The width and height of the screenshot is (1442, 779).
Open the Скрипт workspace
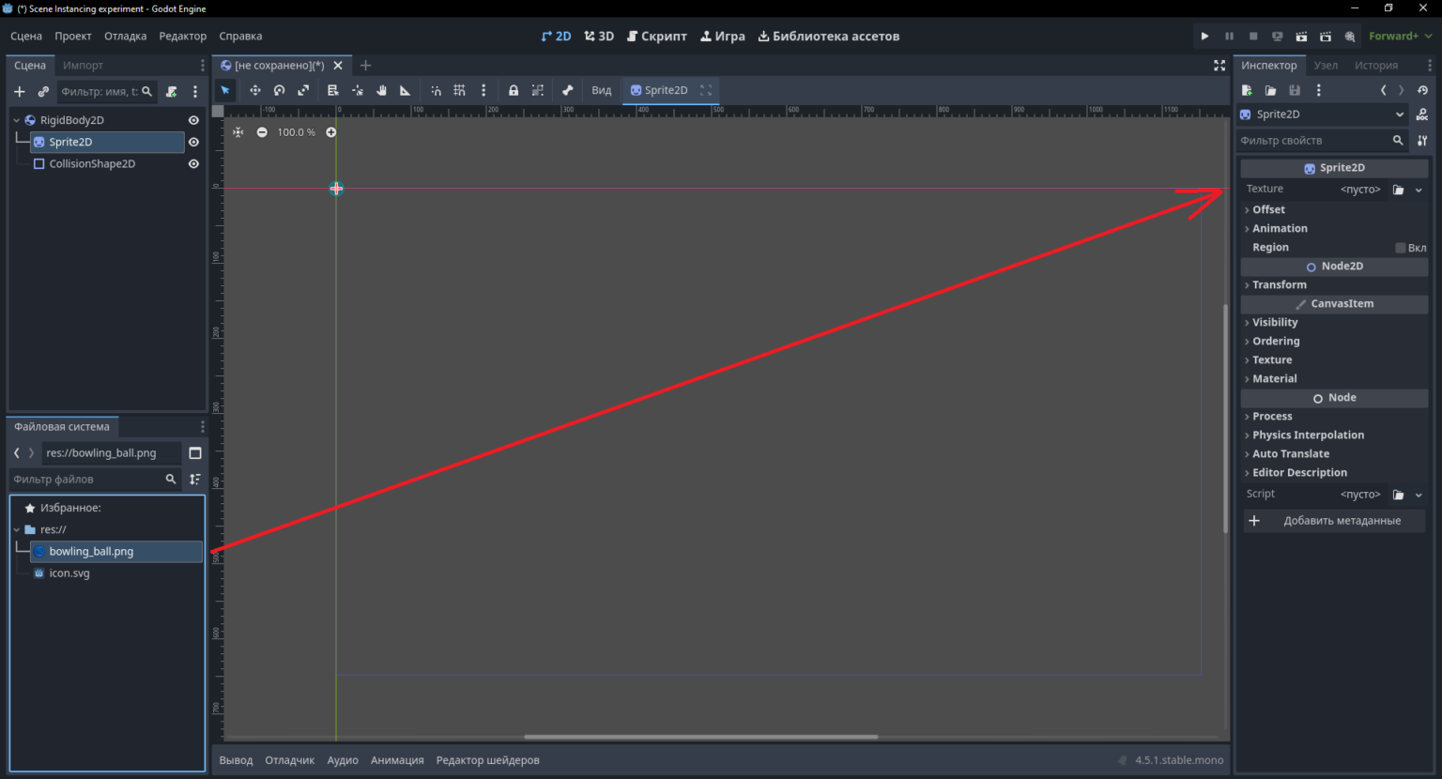(657, 37)
